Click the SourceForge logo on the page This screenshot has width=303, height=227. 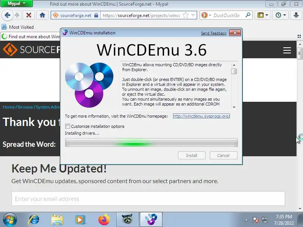31,50
